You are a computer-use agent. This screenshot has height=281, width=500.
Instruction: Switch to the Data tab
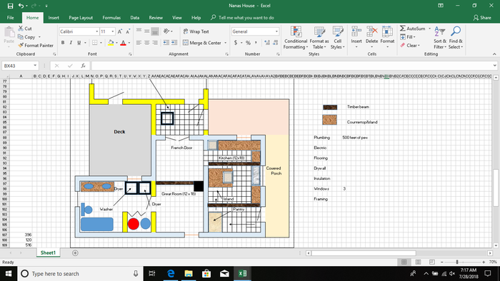(134, 18)
